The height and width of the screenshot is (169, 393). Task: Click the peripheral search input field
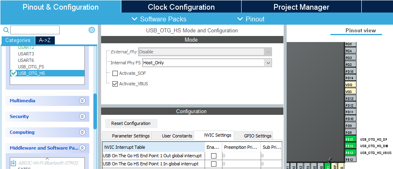[35, 30]
